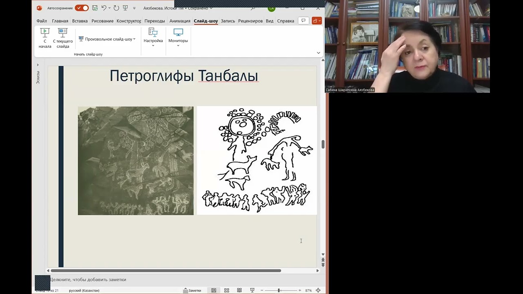The image size is (523, 294).
Task: Collapse the ribbon with the chevron
Action: pos(318,53)
